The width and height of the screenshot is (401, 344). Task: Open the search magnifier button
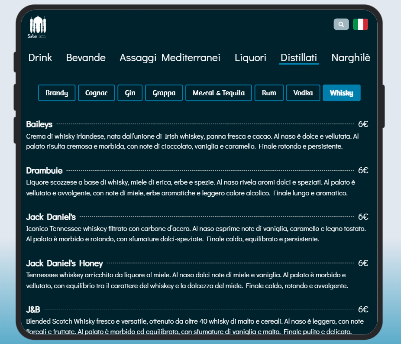coord(341,24)
